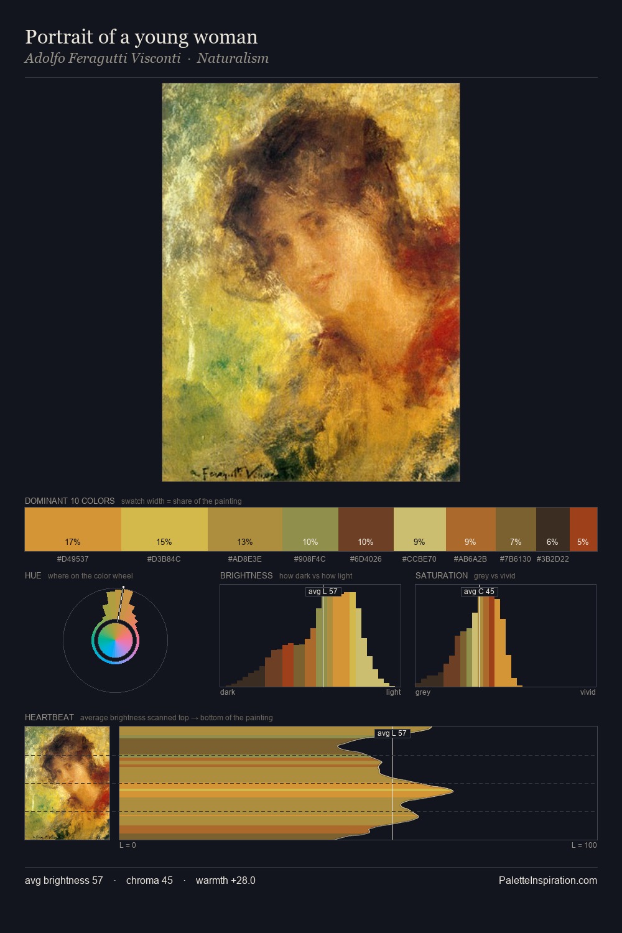Image resolution: width=622 pixels, height=933 pixels.
Task: Click hex code '#6D4026' text
Action: (366, 559)
